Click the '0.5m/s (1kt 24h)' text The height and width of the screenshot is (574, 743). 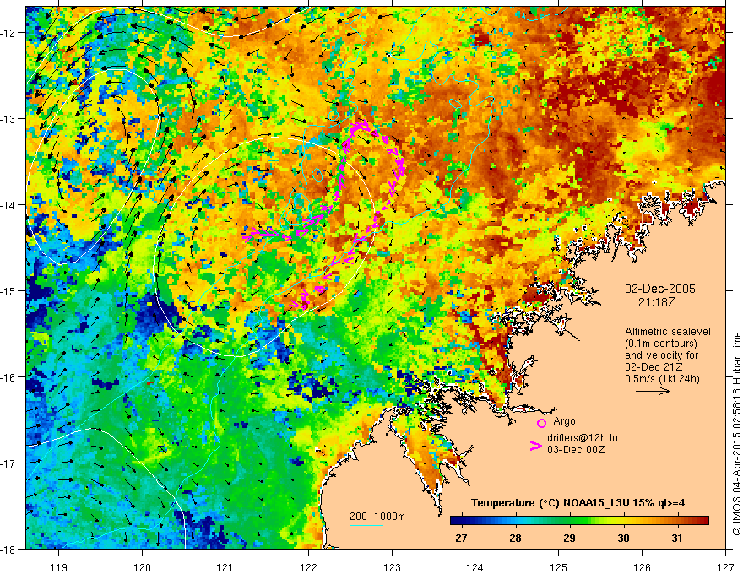point(662,378)
